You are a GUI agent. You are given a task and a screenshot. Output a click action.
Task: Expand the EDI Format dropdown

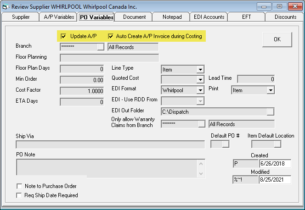(x=200, y=90)
